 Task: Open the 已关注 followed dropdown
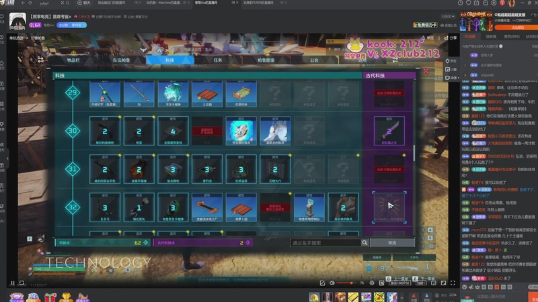tap(448, 16)
